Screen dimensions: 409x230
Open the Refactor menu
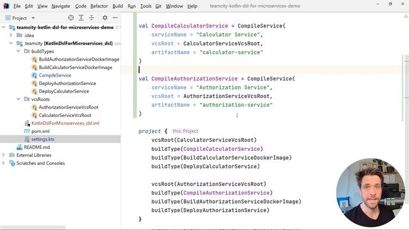(x=99, y=6)
